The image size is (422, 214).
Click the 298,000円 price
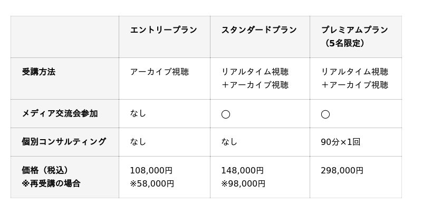(x=342, y=170)
